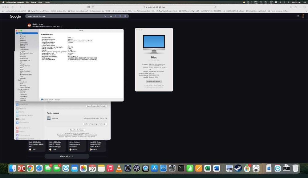
Task: Select NVMExpress in the hardware list
Action: tap(24, 59)
